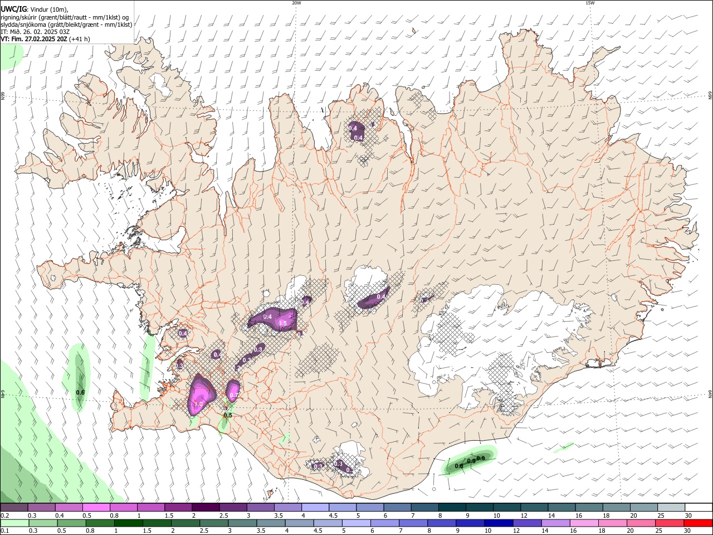This screenshot has height=535, width=713.
Task: Pick bottom-row violet swatch labeled 14
Action: pos(556,523)
